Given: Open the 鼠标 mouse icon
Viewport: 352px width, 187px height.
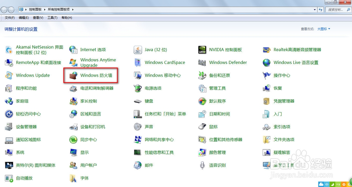Looking at the screenshot, I should (202, 127).
